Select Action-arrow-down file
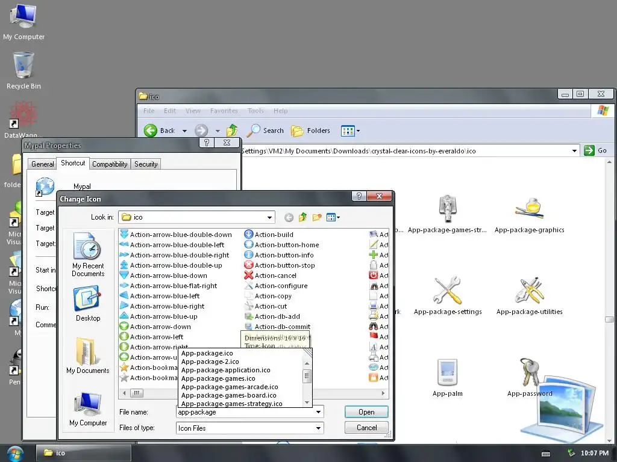 (x=155, y=327)
